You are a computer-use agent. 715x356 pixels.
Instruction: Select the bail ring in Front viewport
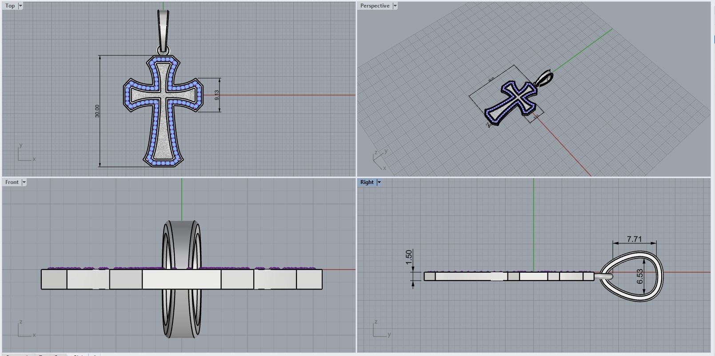(x=182, y=279)
